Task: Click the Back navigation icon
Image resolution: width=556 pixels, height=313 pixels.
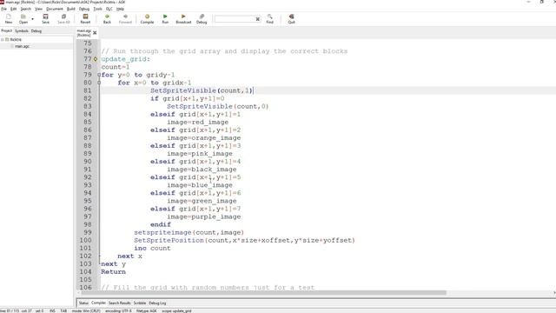Action: 107,18
